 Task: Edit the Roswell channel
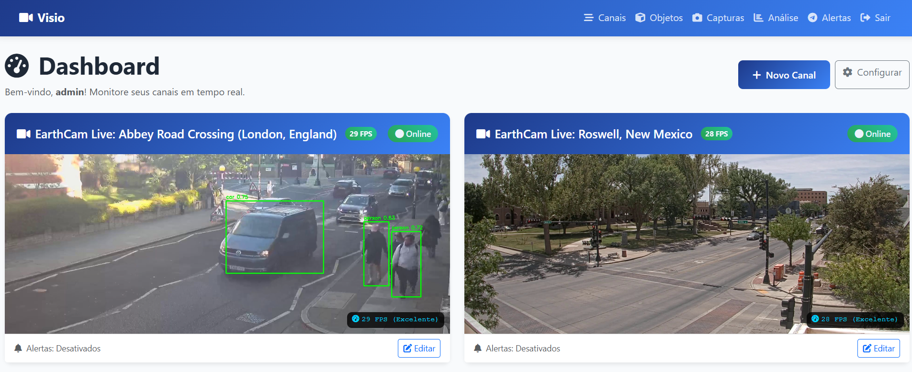878,348
